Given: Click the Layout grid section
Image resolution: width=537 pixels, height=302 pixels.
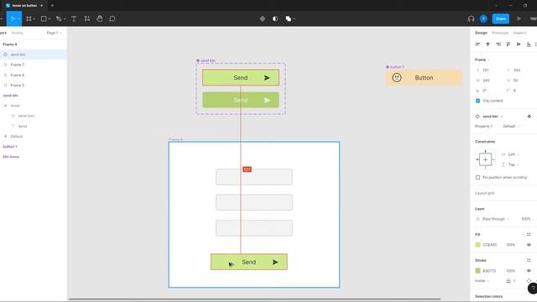Looking at the screenshot, I should pyautogui.click(x=485, y=193).
